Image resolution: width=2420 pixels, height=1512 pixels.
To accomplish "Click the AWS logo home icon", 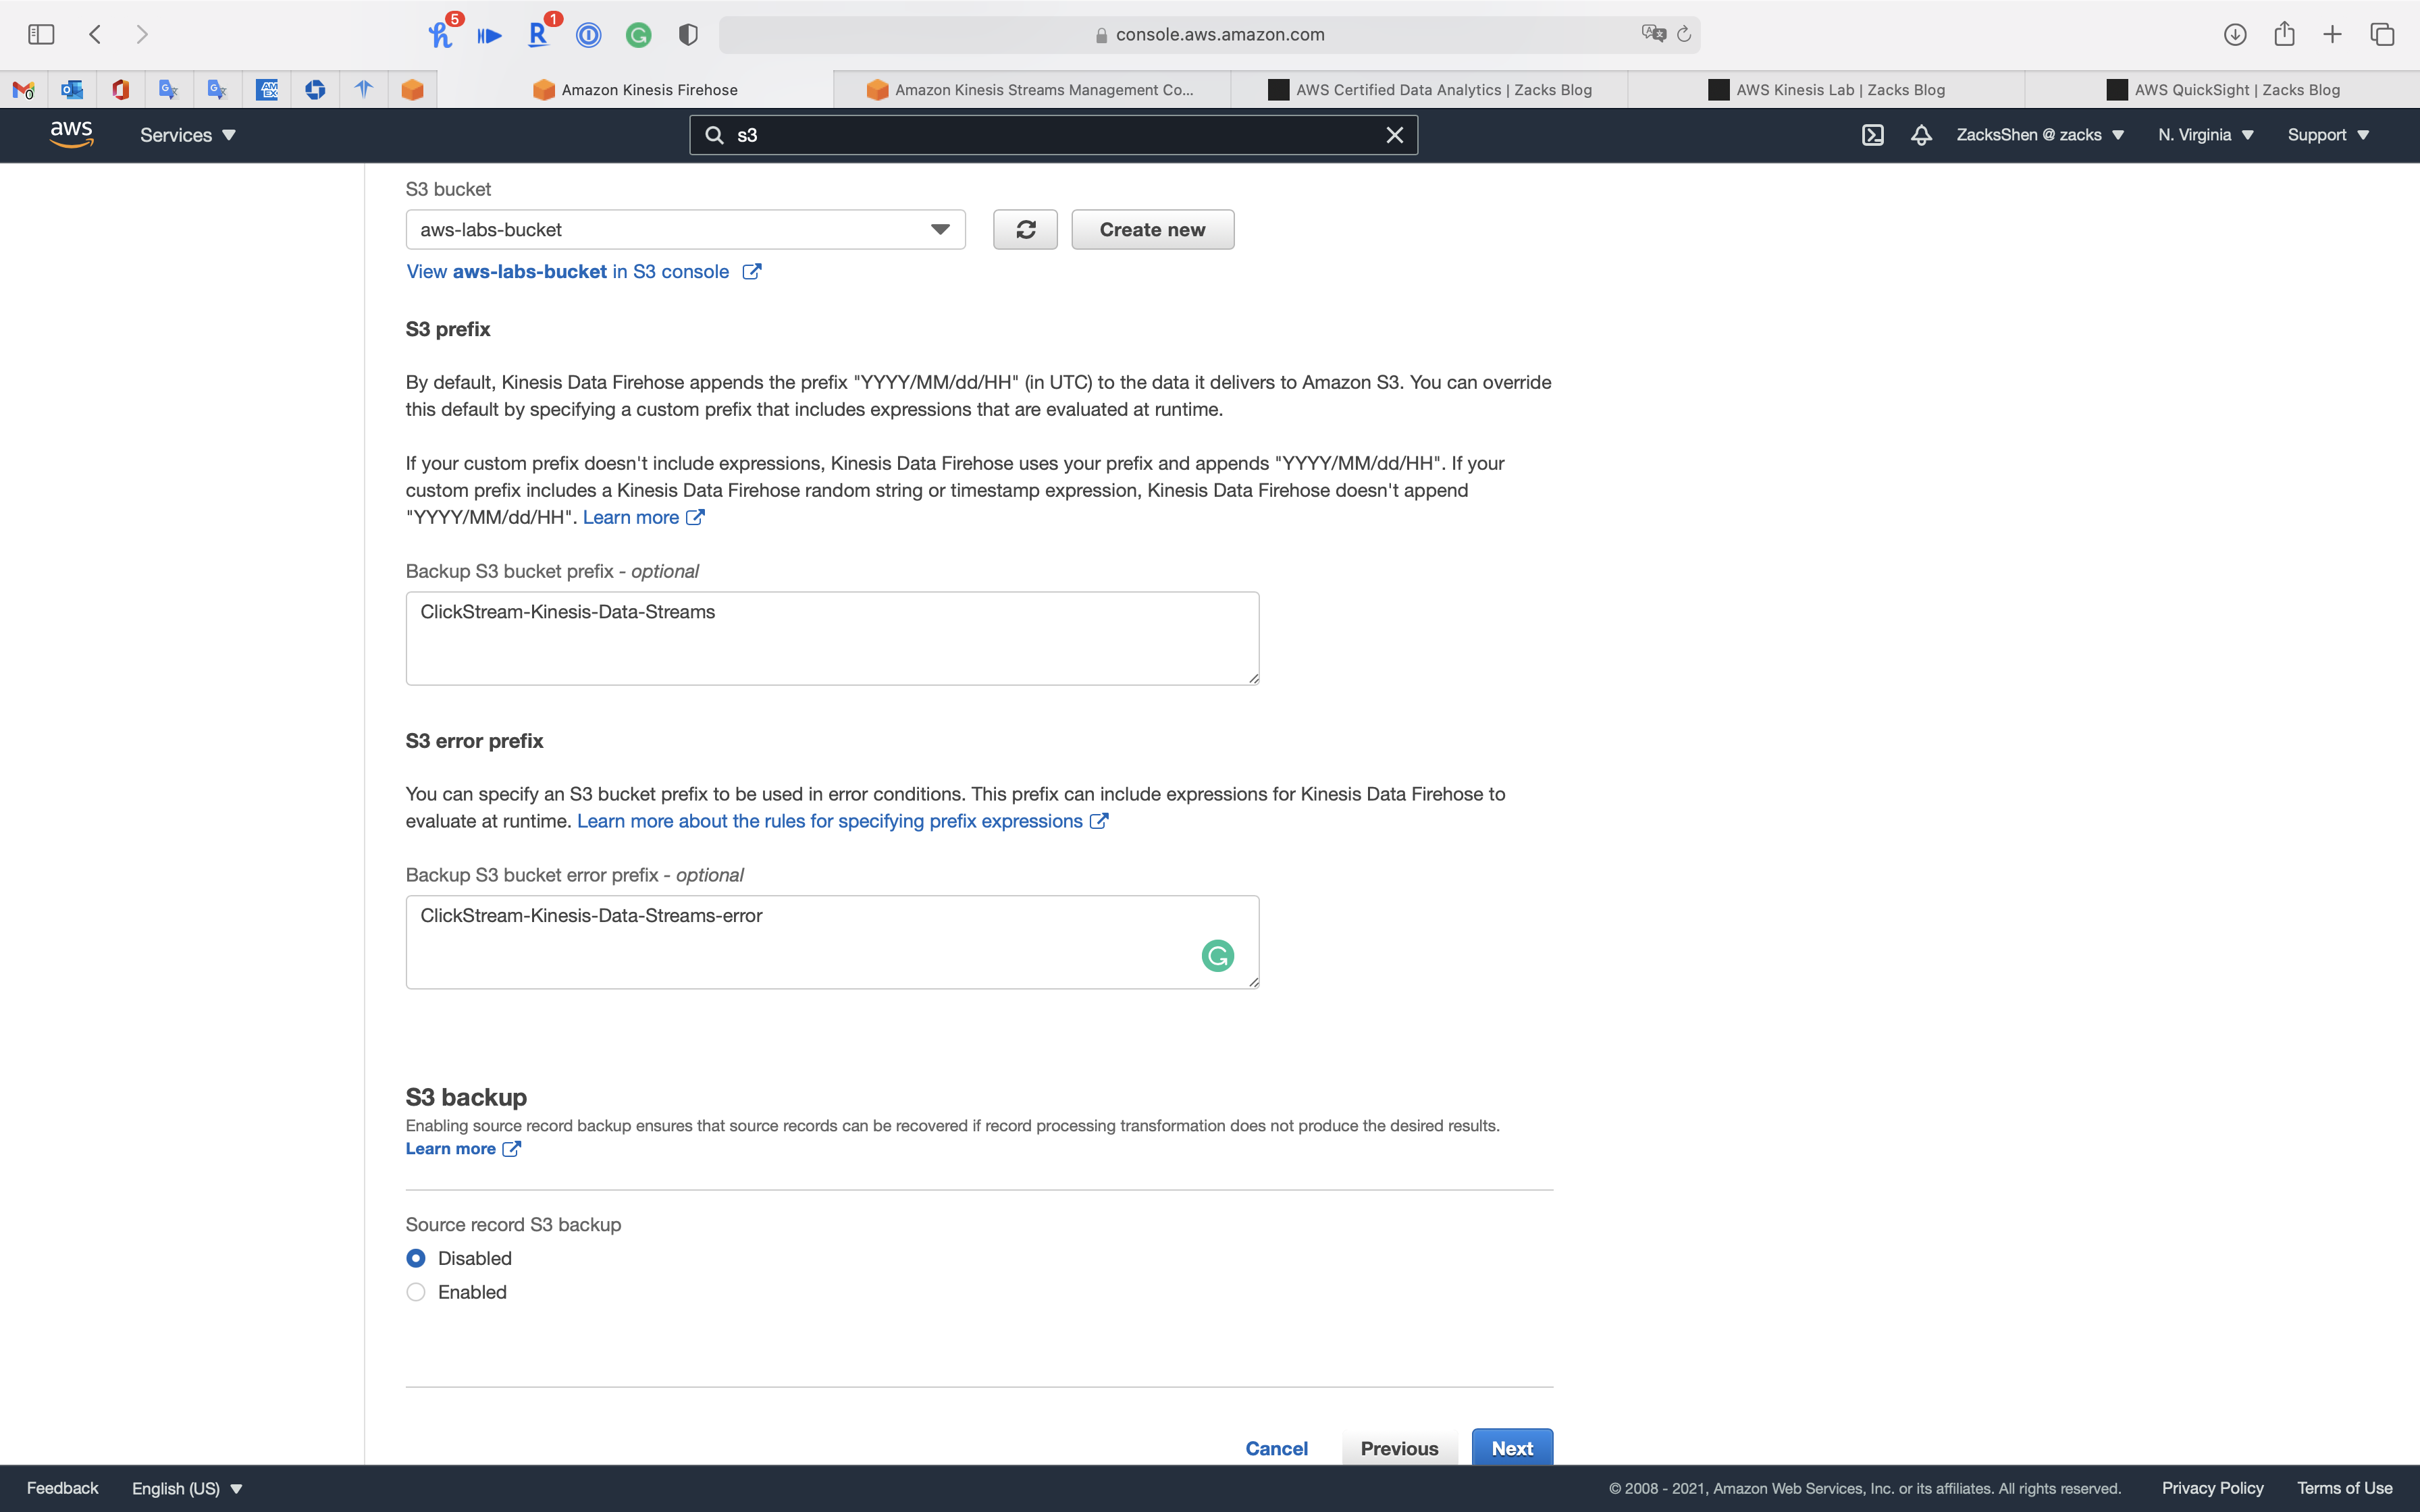I will [x=72, y=135].
